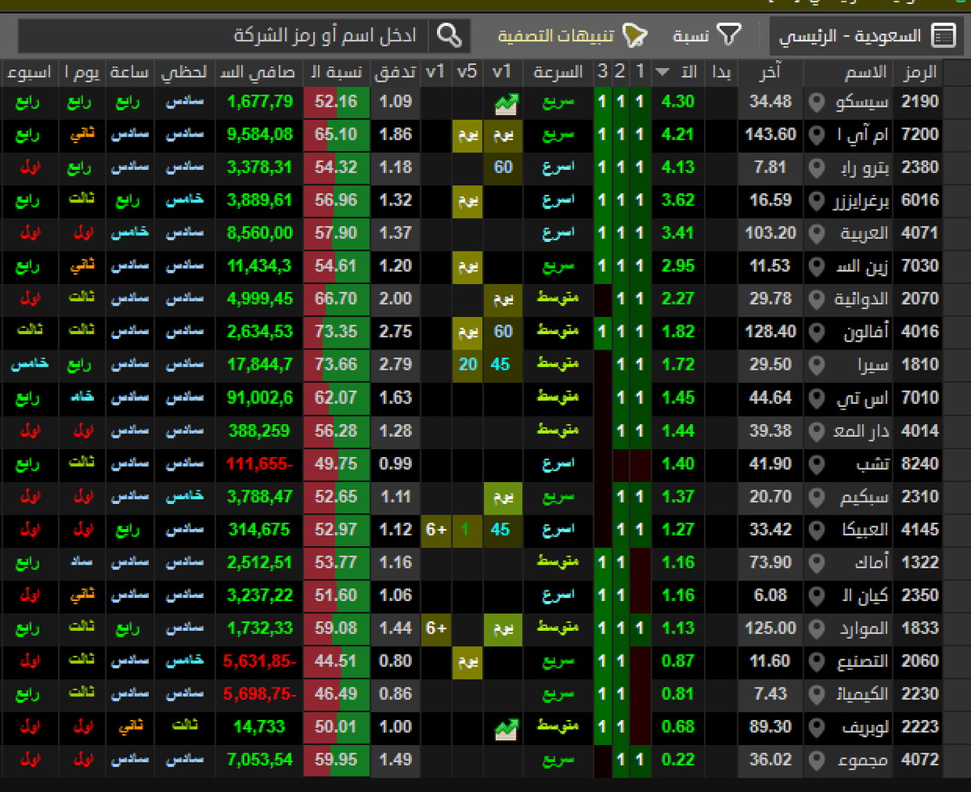The width and height of the screenshot is (971, 792).
Task: Click the search magnifier icon
Action: tap(450, 36)
